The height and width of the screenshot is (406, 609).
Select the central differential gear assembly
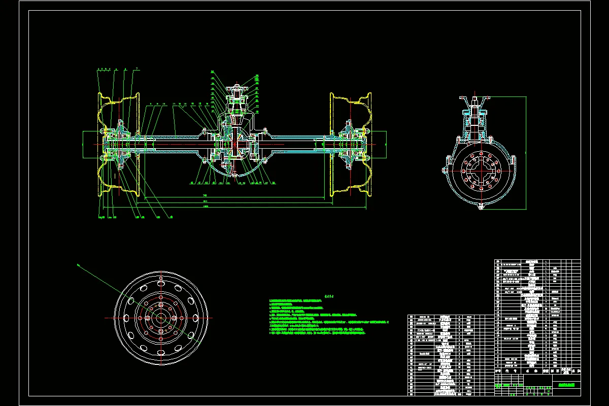(235, 146)
